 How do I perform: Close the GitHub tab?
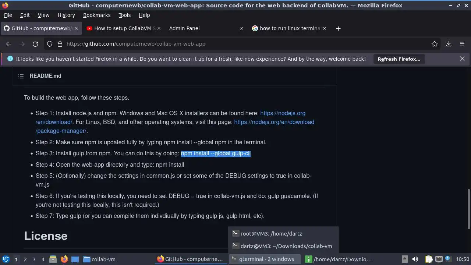coord(76,28)
